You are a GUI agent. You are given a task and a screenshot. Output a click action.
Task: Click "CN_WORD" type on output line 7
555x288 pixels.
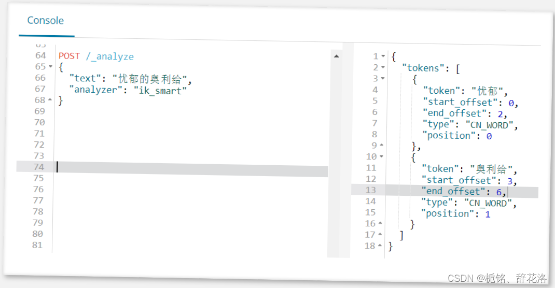pyautogui.click(x=489, y=125)
